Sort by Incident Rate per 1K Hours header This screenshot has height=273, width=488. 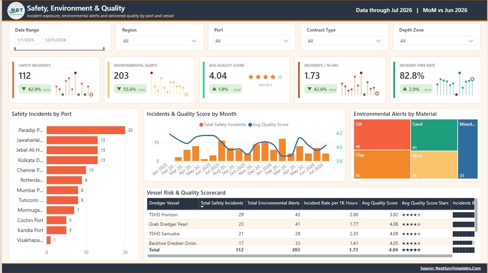click(x=331, y=203)
